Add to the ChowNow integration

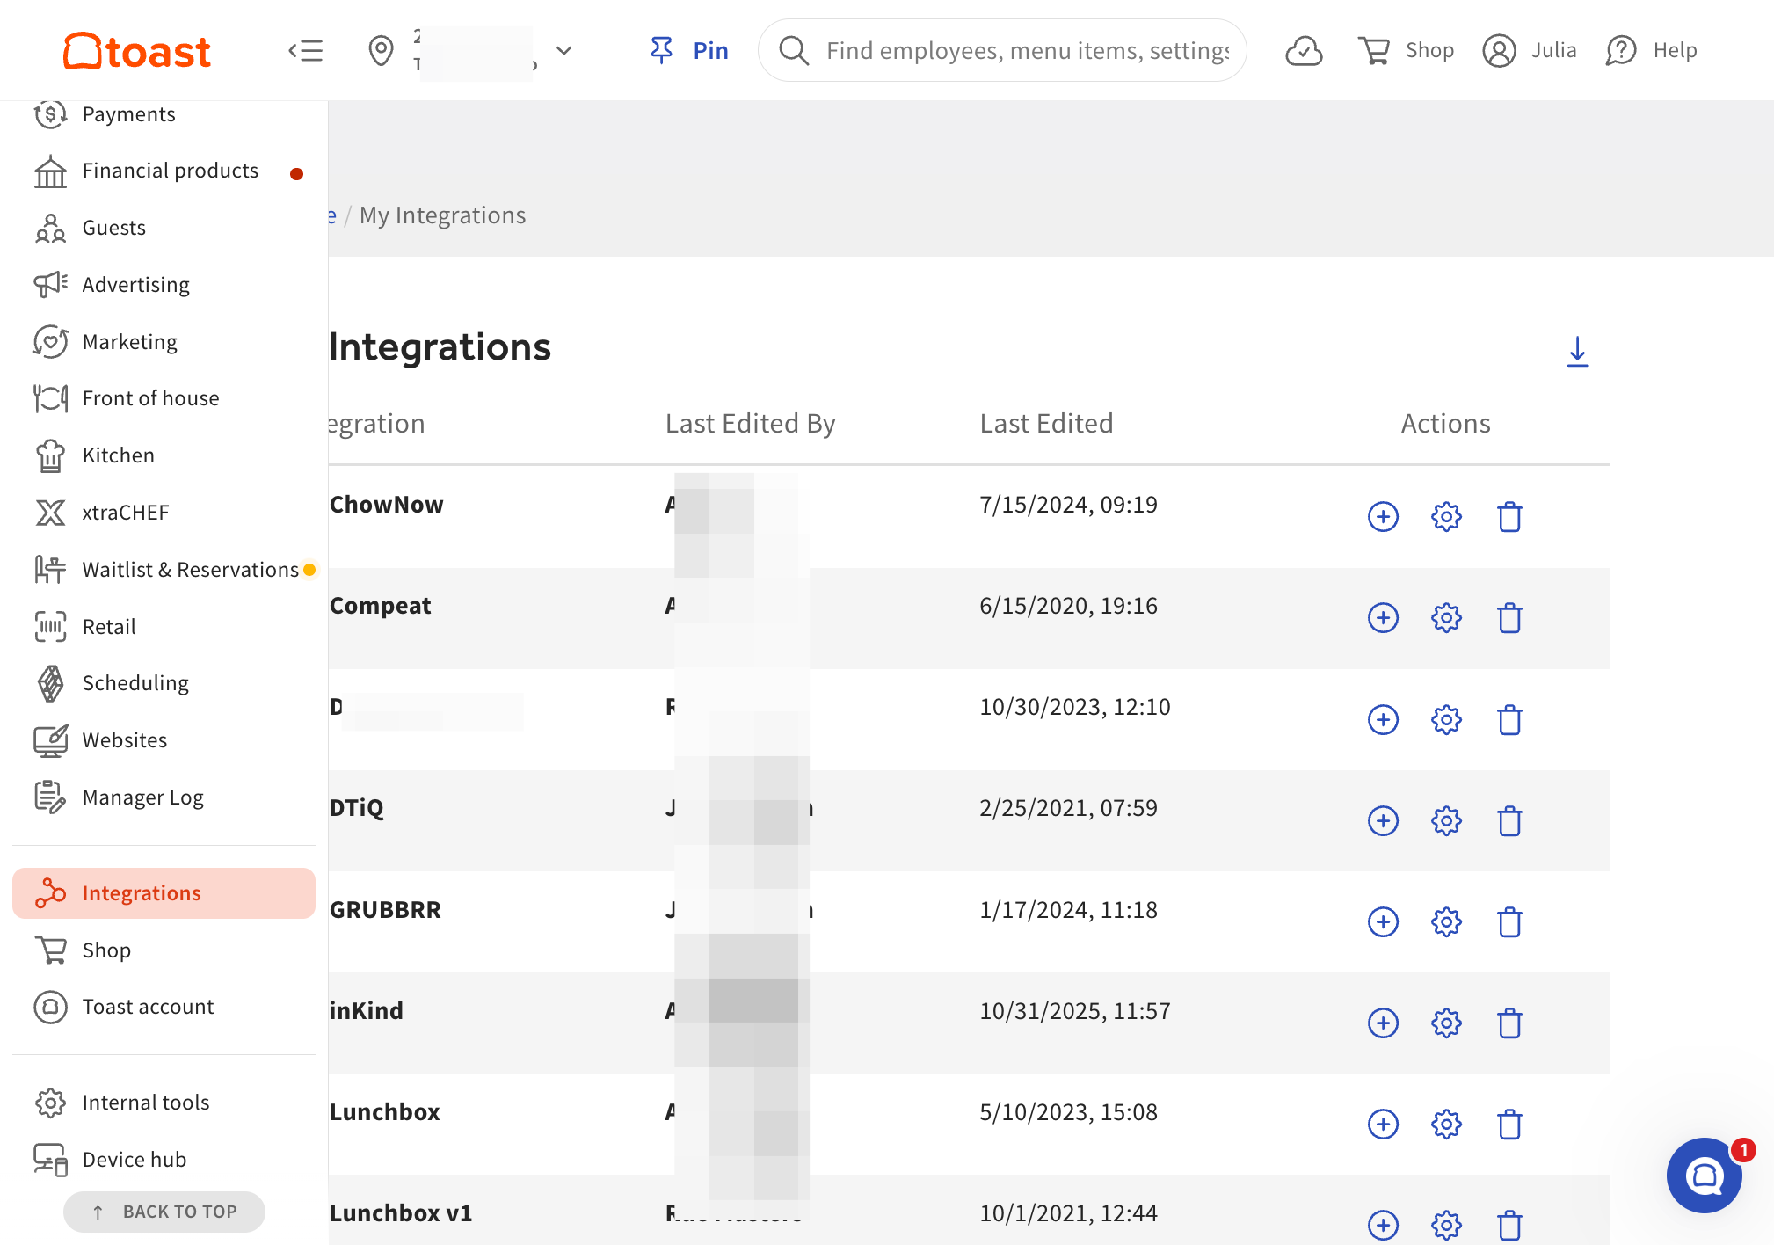(x=1383, y=517)
